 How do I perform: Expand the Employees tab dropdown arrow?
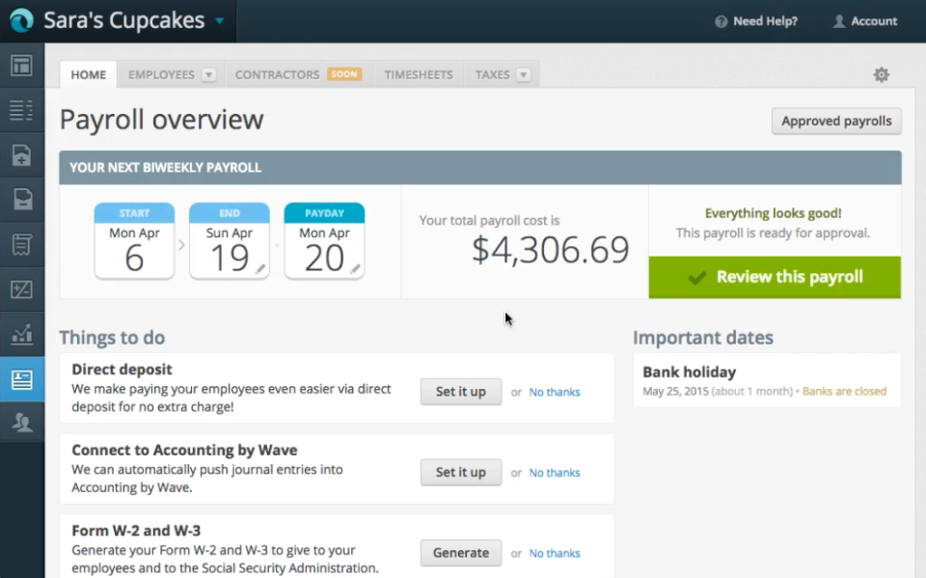pos(208,75)
